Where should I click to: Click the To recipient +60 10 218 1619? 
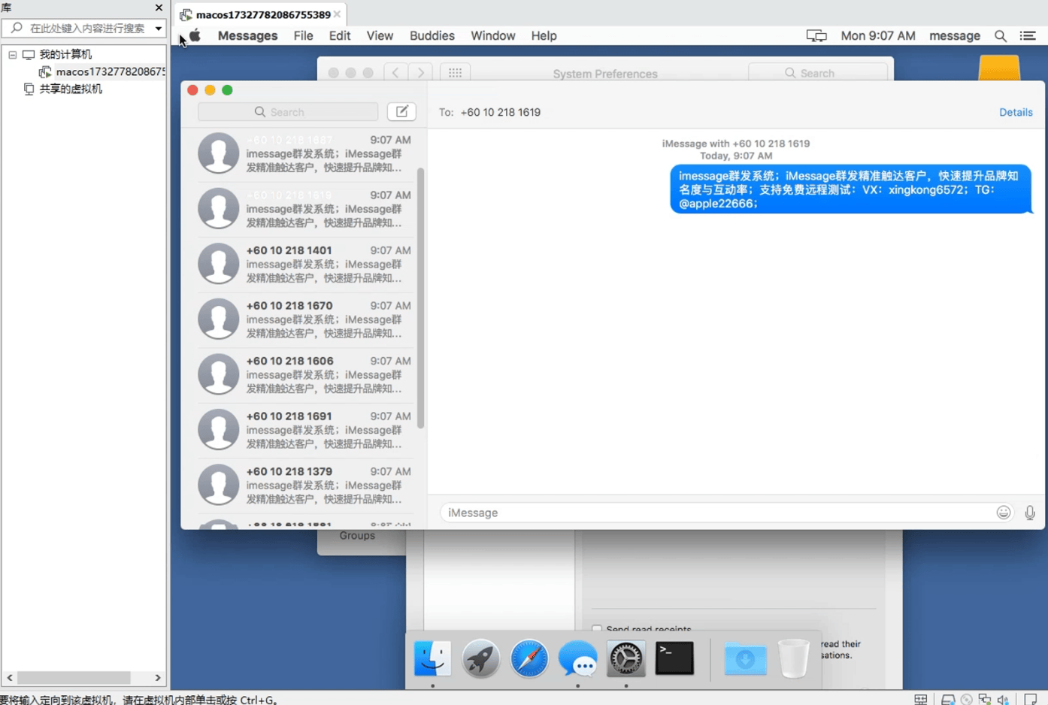pos(500,112)
